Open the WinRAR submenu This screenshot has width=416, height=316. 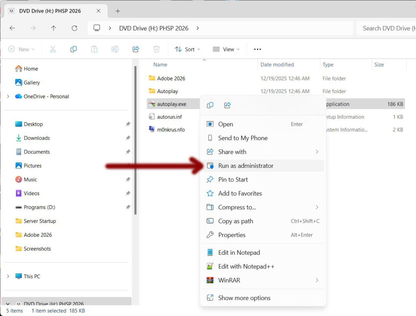point(229,280)
